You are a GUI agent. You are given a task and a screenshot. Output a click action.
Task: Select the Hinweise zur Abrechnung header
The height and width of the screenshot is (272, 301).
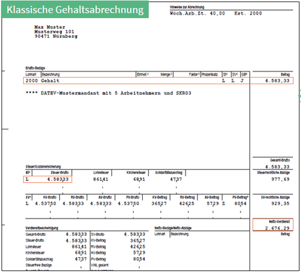coord(187,7)
